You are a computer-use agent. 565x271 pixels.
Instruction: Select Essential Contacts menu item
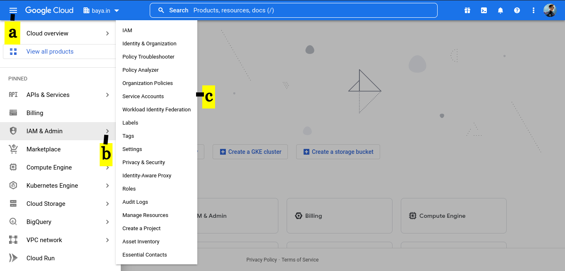(156, 255)
